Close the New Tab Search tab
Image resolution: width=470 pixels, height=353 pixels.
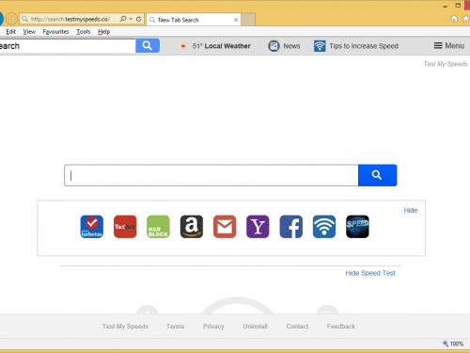click(x=236, y=20)
